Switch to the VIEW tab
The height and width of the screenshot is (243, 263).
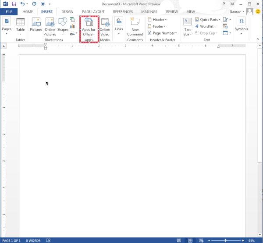coord(191,12)
